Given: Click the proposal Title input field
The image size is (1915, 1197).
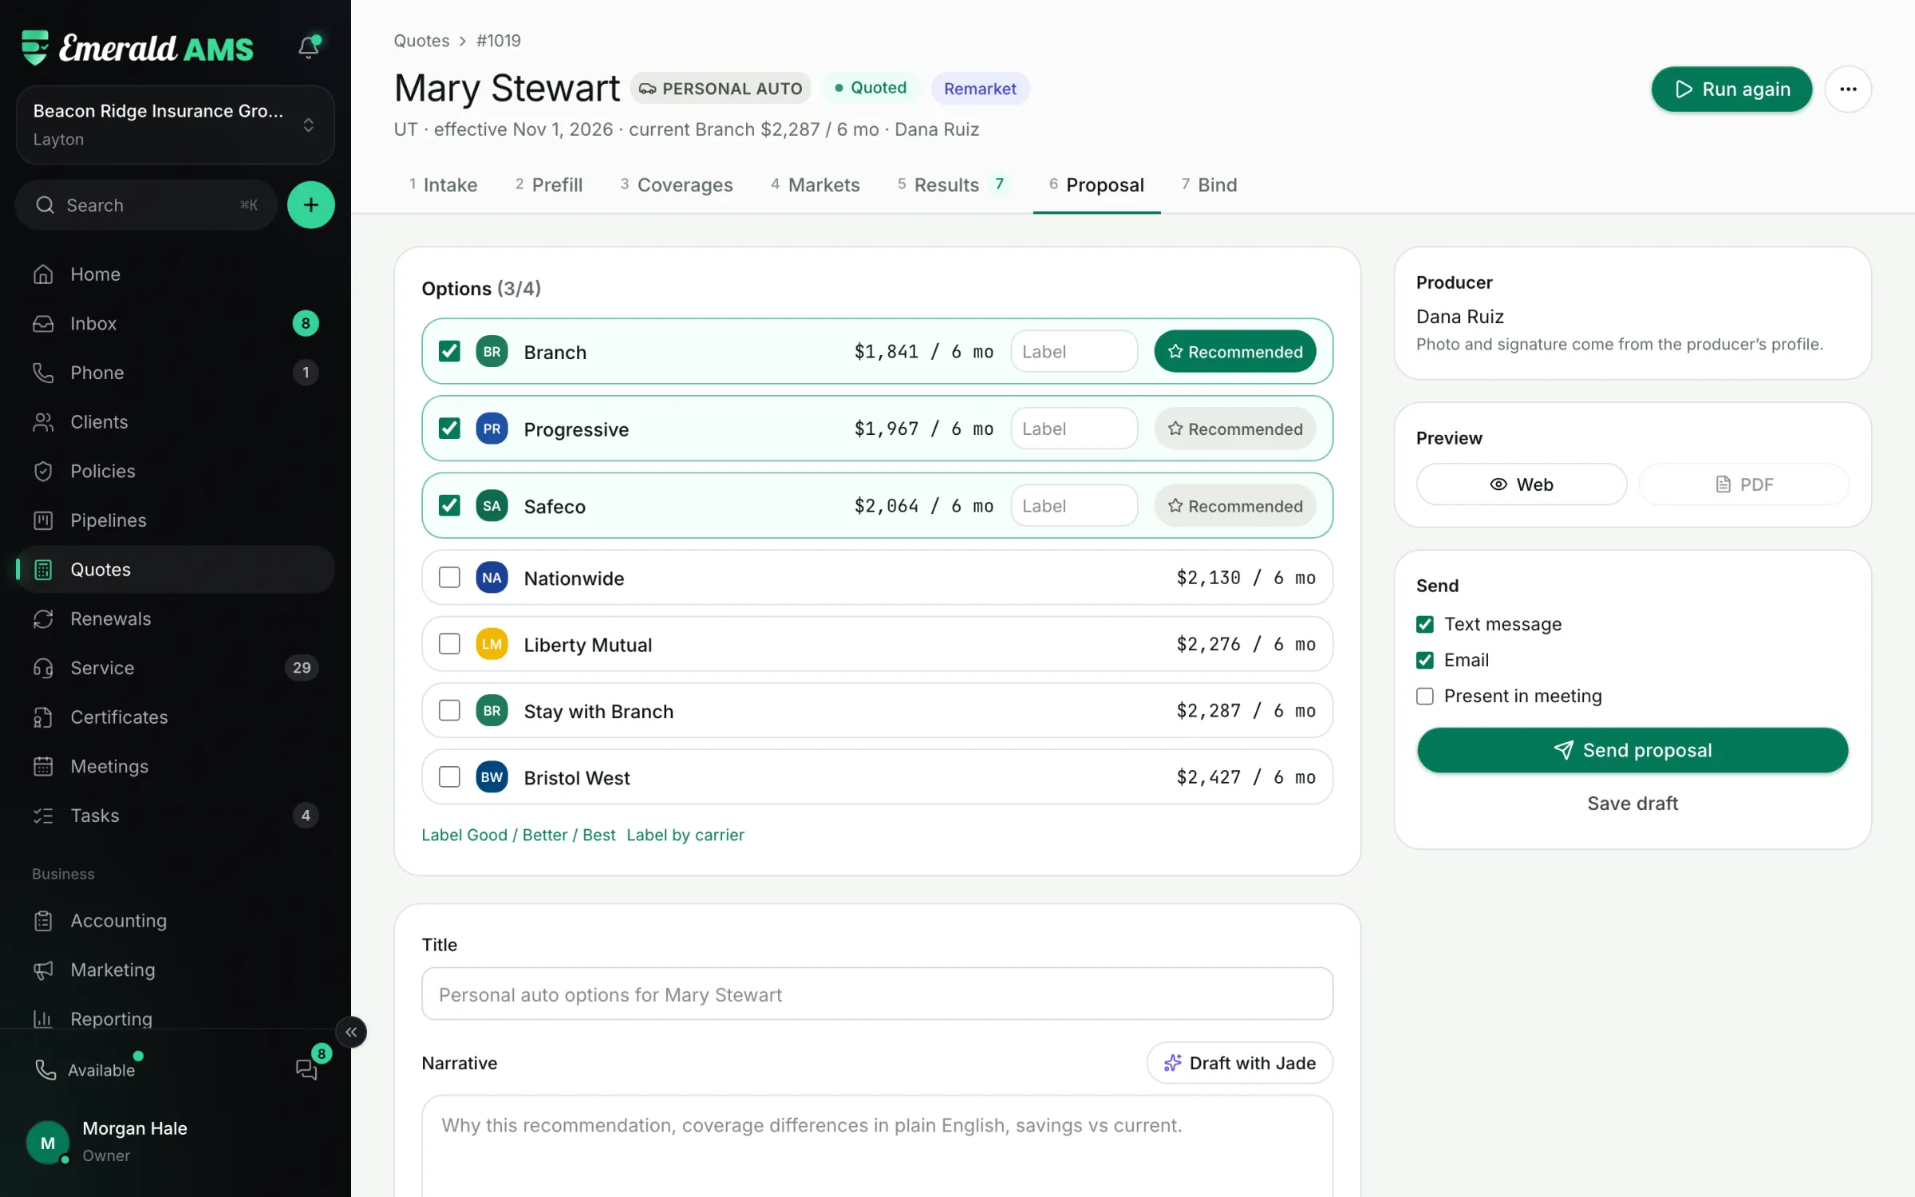Looking at the screenshot, I should click(x=877, y=994).
